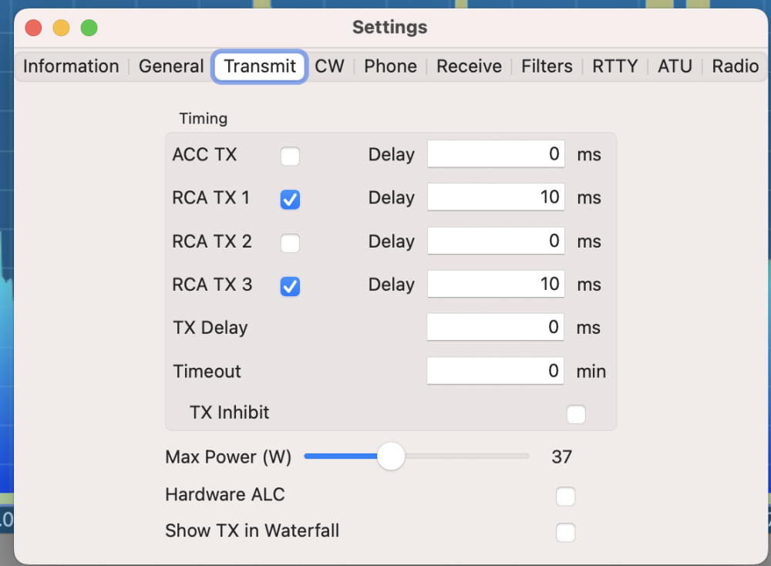
Task: Open the Receive settings tab
Action: (469, 66)
